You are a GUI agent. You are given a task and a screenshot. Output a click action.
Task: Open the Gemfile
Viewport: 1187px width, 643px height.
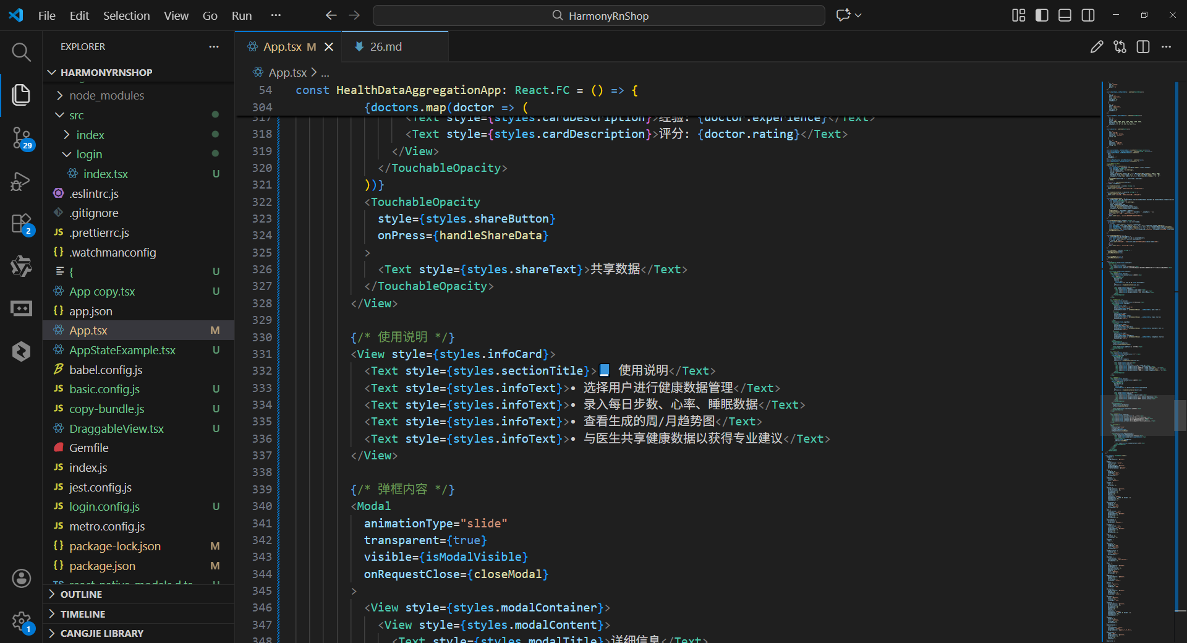coord(138,448)
